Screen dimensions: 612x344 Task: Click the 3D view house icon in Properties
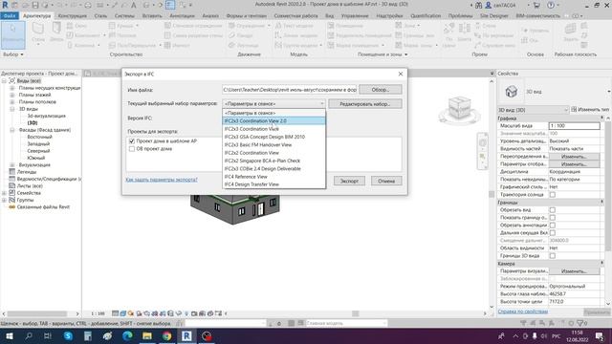pyautogui.click(x=511, y=92)
